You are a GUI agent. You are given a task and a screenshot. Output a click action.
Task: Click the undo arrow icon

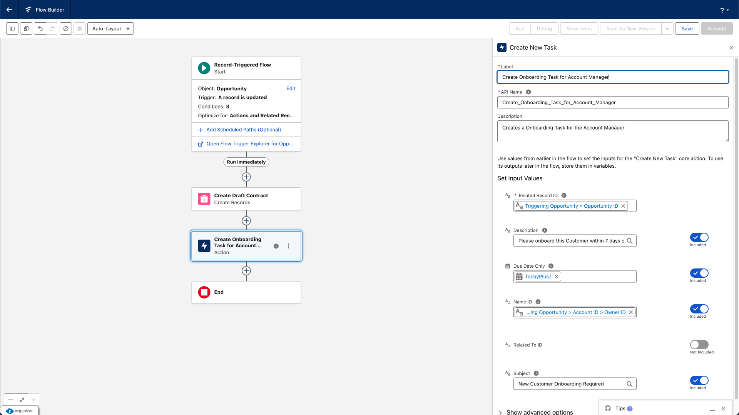point(40,28)
